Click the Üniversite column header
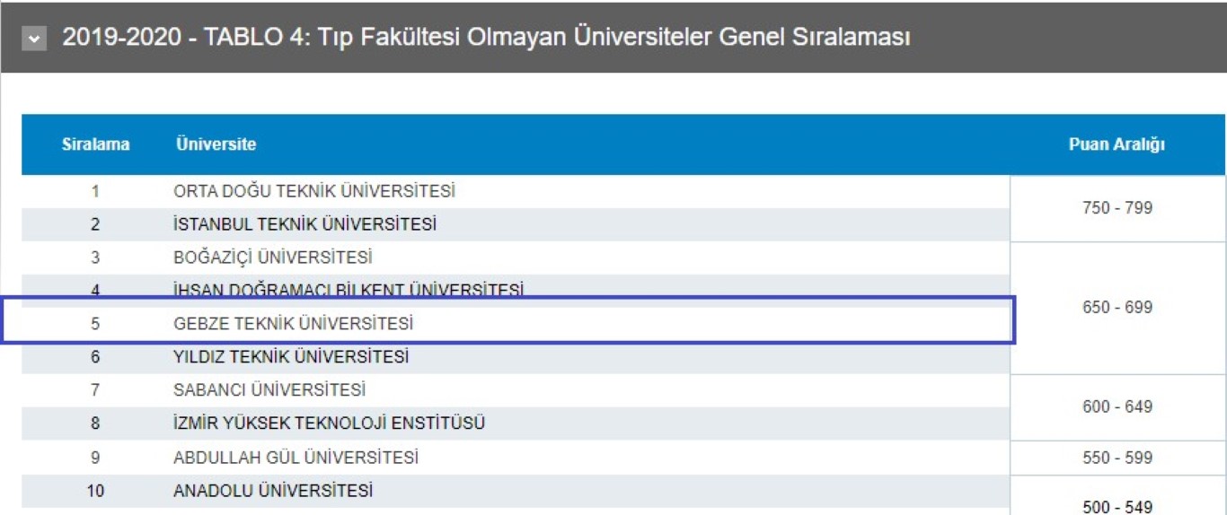The width and height of the screenshot is (1227, 515). click(216, 144)
